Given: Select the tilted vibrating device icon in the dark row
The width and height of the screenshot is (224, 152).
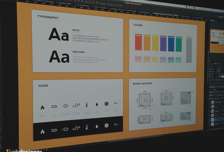Looking at the screenshot, I should (x=76, y=128).
